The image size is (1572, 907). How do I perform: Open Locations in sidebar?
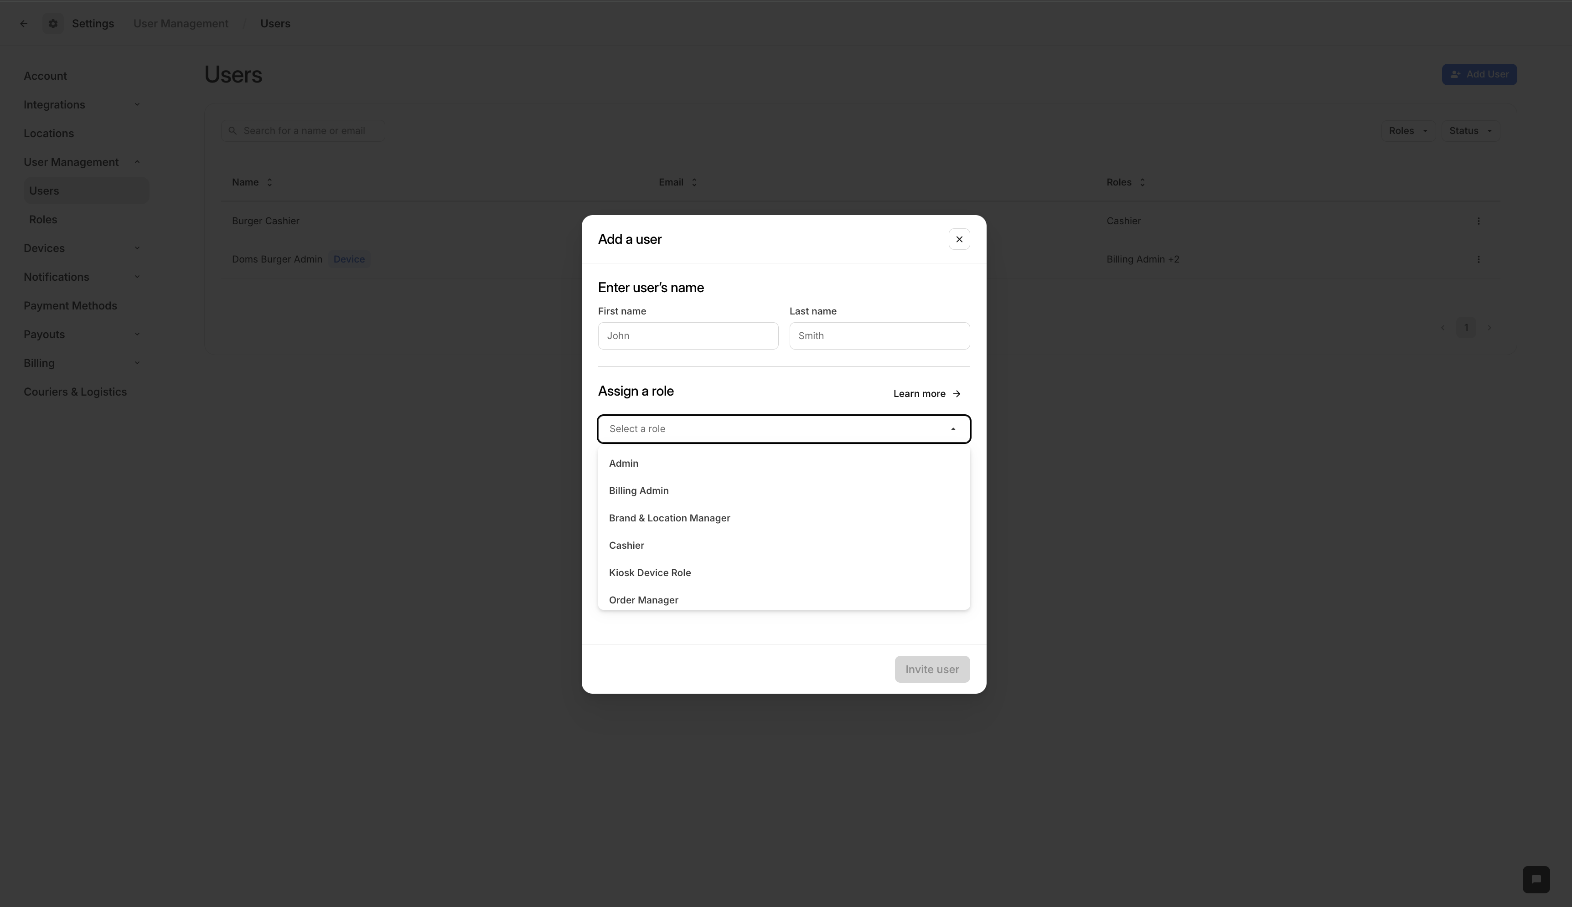[x=49, y=133]
